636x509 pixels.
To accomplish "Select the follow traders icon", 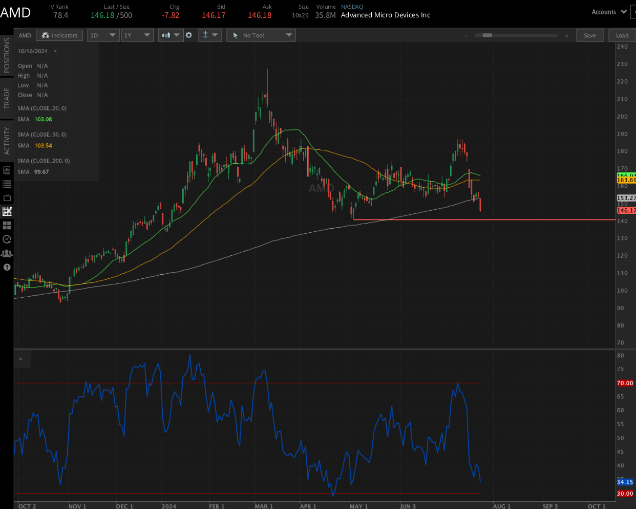I will (x=7, y=253).
